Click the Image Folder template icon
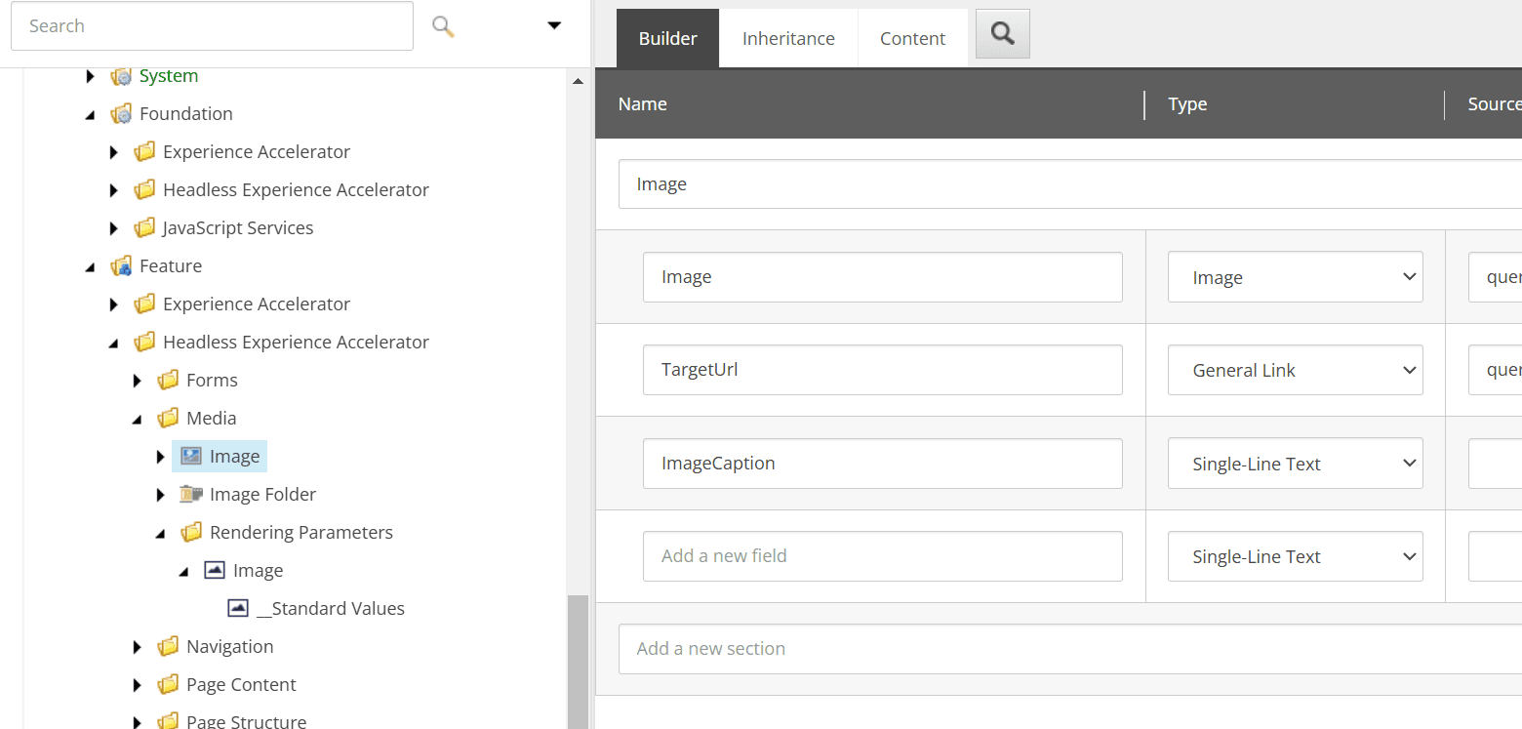Screen dimensions: 1522x729 (191, 495)
